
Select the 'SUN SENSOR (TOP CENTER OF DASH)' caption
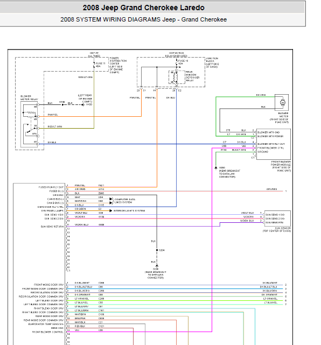point(276,230)
